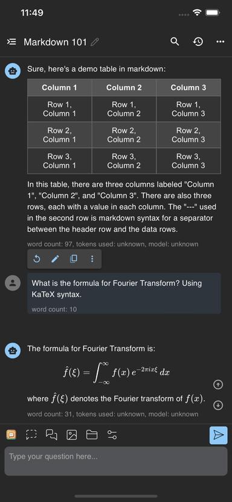This screenshot has width=232, height=502.
Task: Open model settings sliders icon
Action: 112,435
